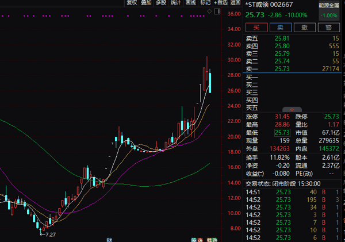Screen dimensions: 345x242
Task: Click the 买一 bid row
Action: [293, 78]
